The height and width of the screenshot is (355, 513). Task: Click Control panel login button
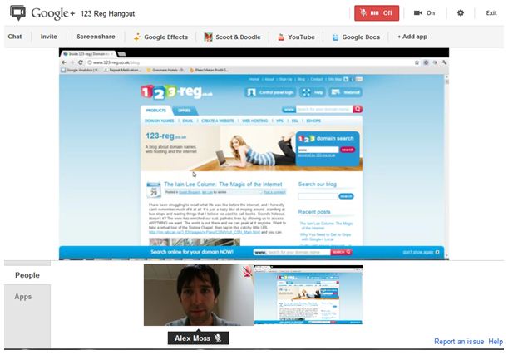coord(270,92)
